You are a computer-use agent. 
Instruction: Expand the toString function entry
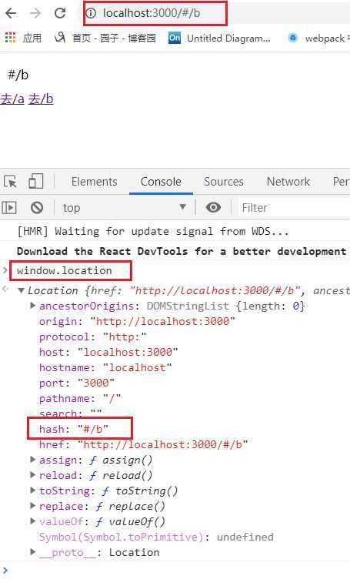tap(33, 490)
